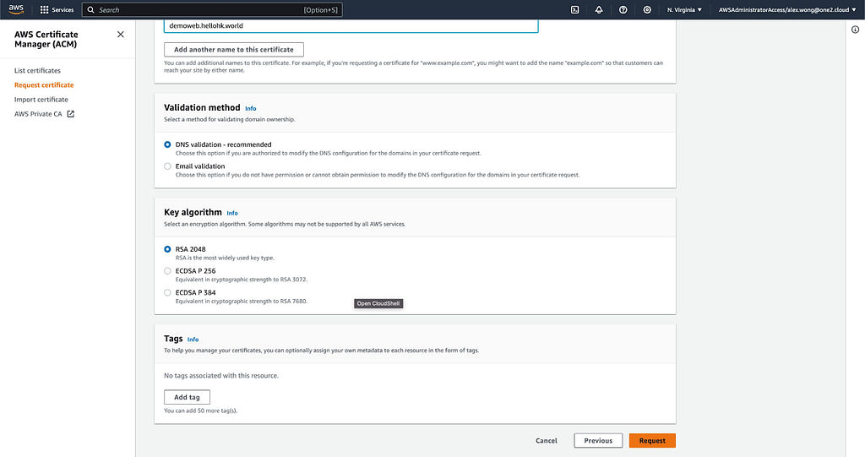Click the domain name field demoweb.hellohk.world

click(x=351, y=26)
